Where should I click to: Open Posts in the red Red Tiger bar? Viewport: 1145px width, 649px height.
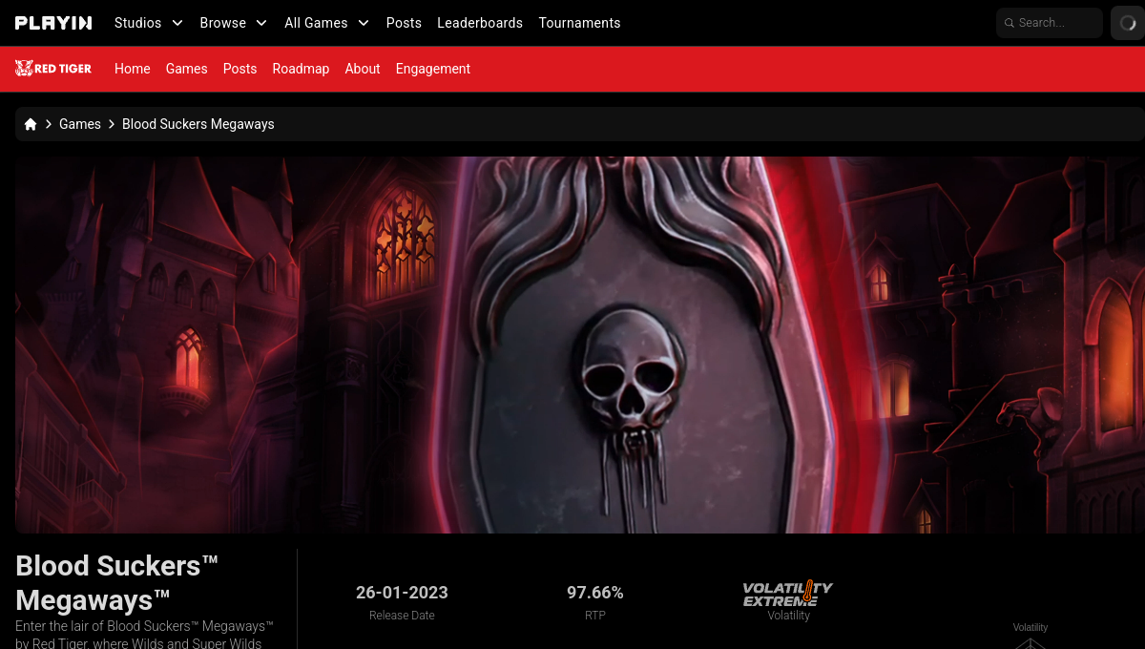pos(240,69)
